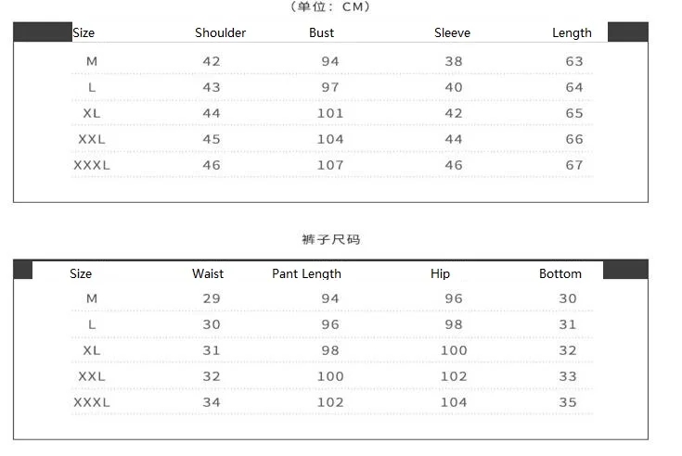Click the Hip column header
Screen dimensions: 682x456
coord(440,274)
